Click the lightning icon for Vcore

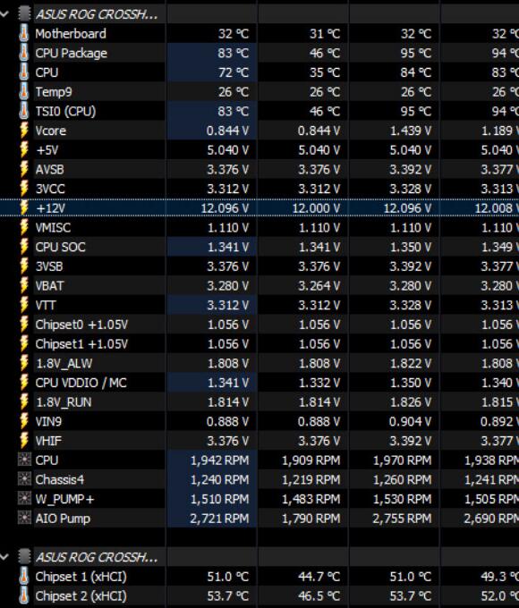[x=24, y=131]
